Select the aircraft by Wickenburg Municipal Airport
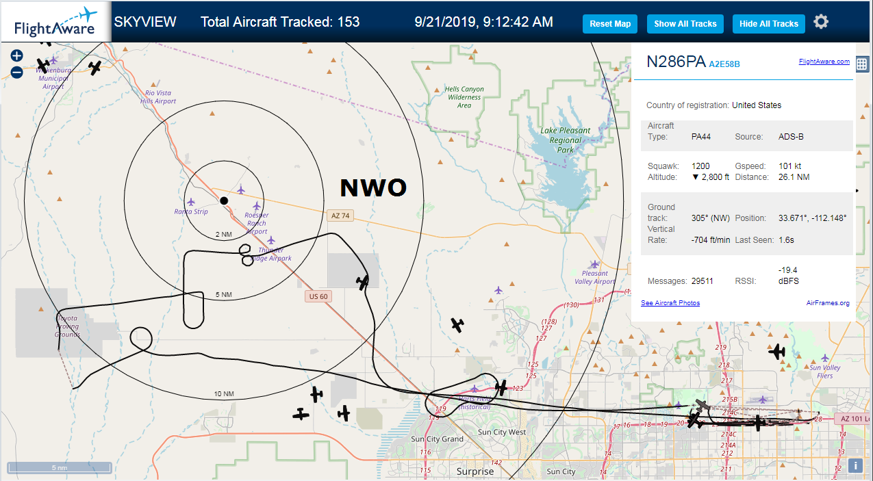 click(43, 65)
